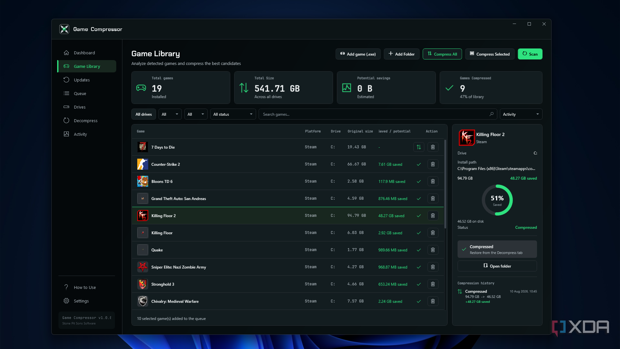This screenshot has height=349, width=620.
Task: Click the trash icon in Stronghold 3 row
Action: click(x=433, y=284)
